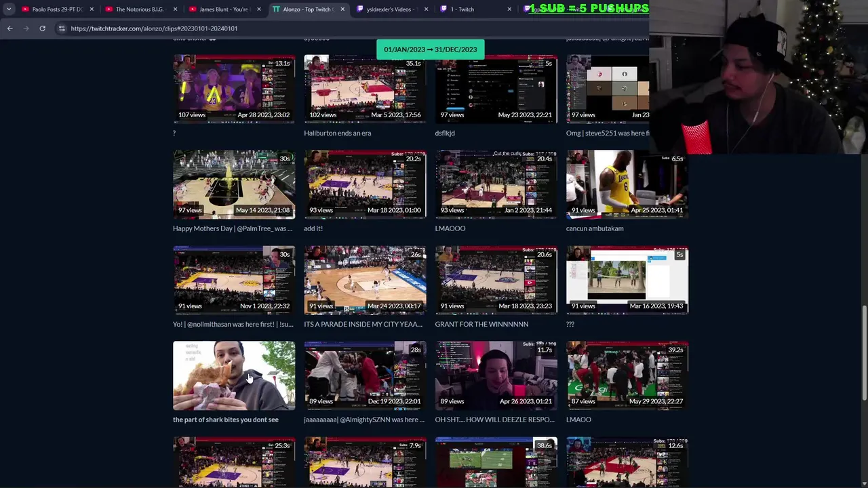Go back to the previous page
The image size is (868, 488).
[x=9, y=28]
